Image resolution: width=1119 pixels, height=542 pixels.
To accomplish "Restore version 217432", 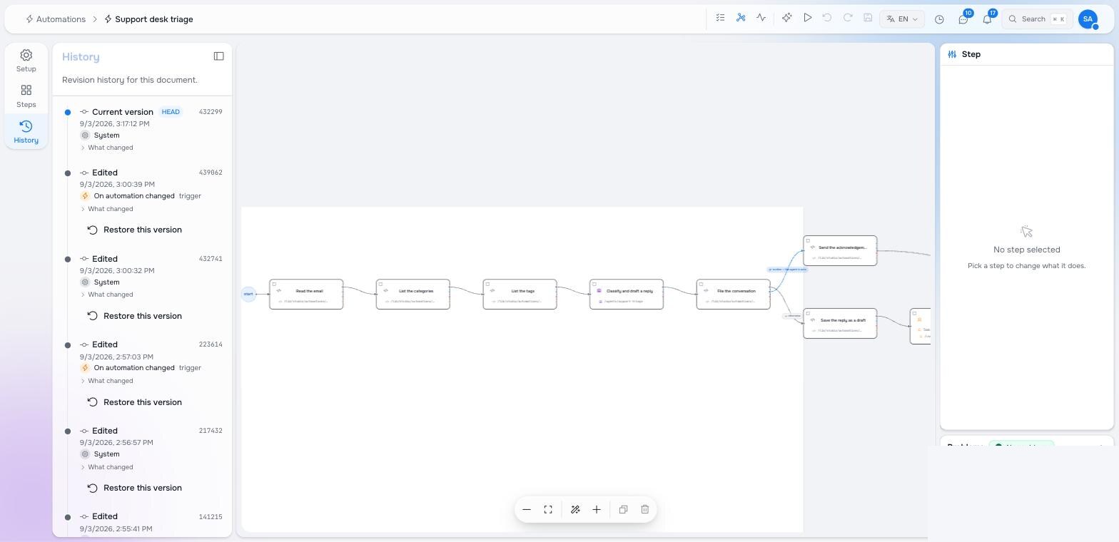I will pos(135,488).
